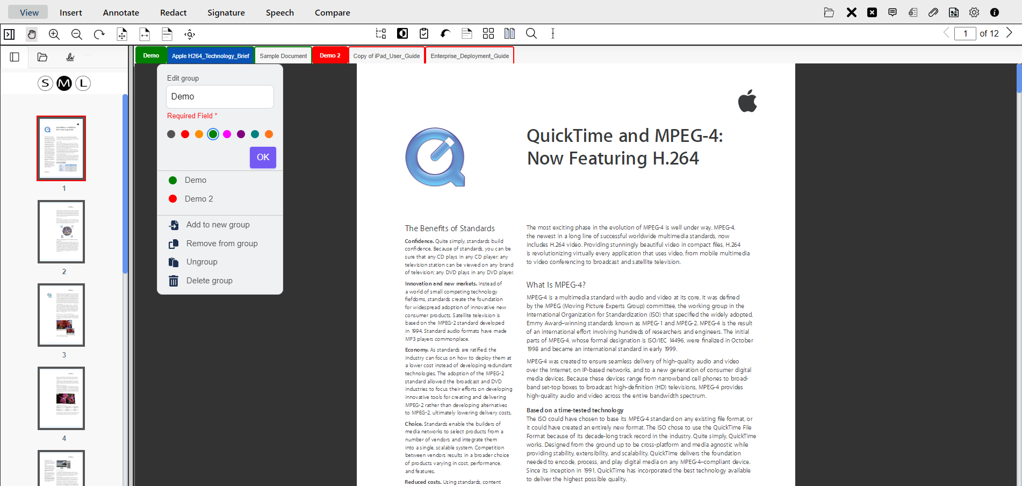The height and width of the screenshot is (486, 1022).
Task: Switch to Sample Document tab
Action: 283,56
